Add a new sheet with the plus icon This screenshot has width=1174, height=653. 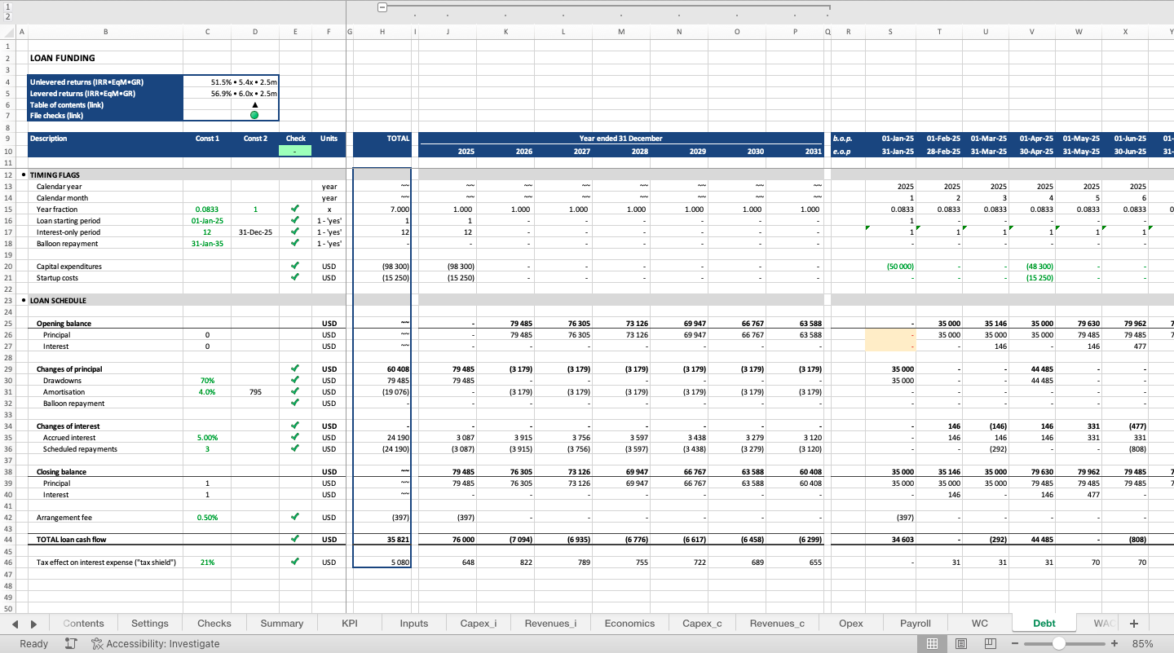pos(1133,623)
